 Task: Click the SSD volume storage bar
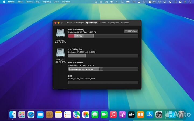pos(103,82)
